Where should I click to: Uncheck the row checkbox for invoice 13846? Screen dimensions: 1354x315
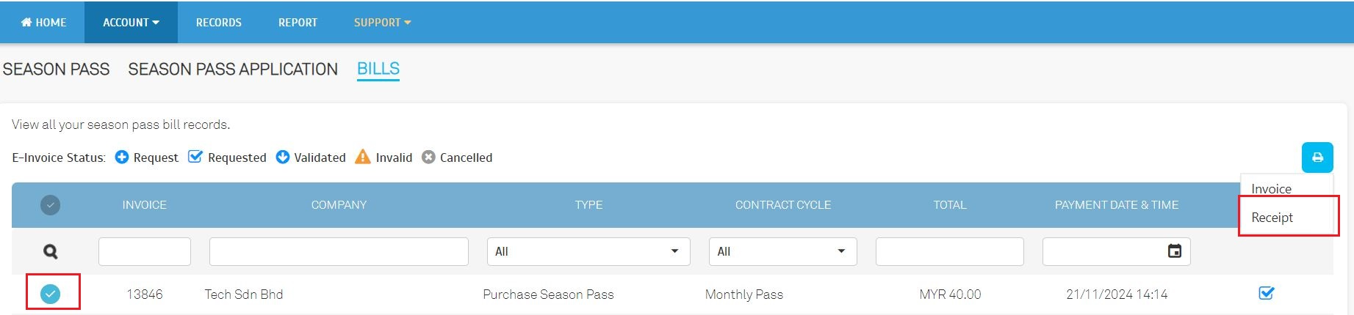[x=50, y=294]
